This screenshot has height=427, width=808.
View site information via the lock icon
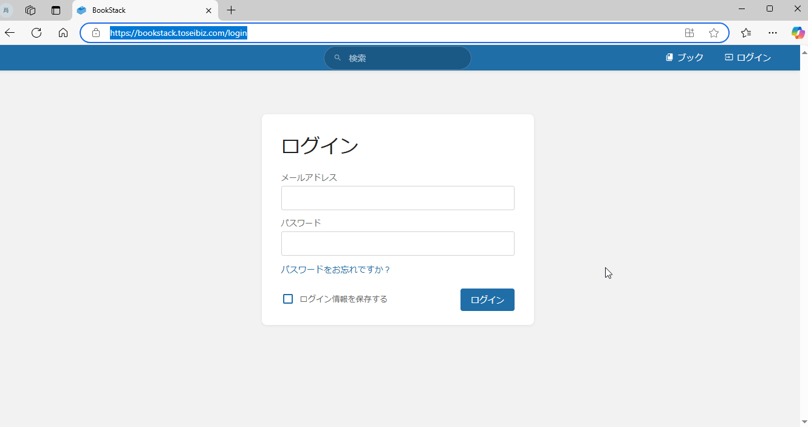tap(95, 33)
